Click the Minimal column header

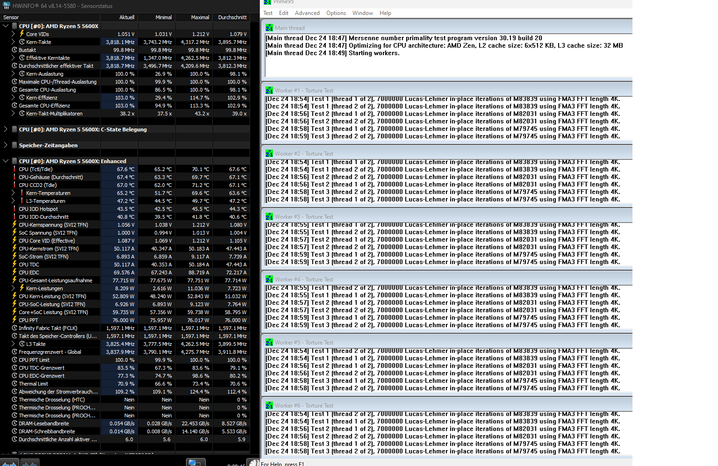point(157,17)
